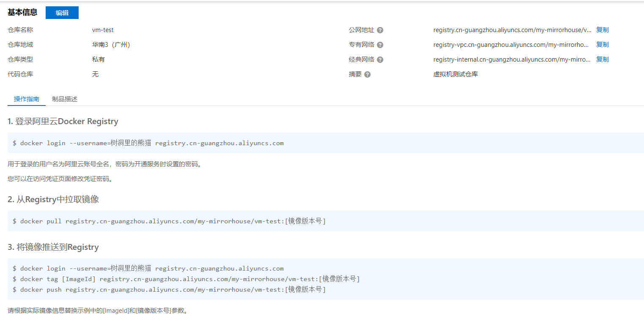This screenshot has height=325, width=644.
Task: Click the registry-vpc address text
Action: [511, 45]
